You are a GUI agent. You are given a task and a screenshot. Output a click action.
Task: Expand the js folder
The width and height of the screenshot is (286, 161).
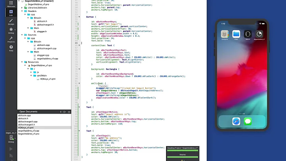[31, 72]
